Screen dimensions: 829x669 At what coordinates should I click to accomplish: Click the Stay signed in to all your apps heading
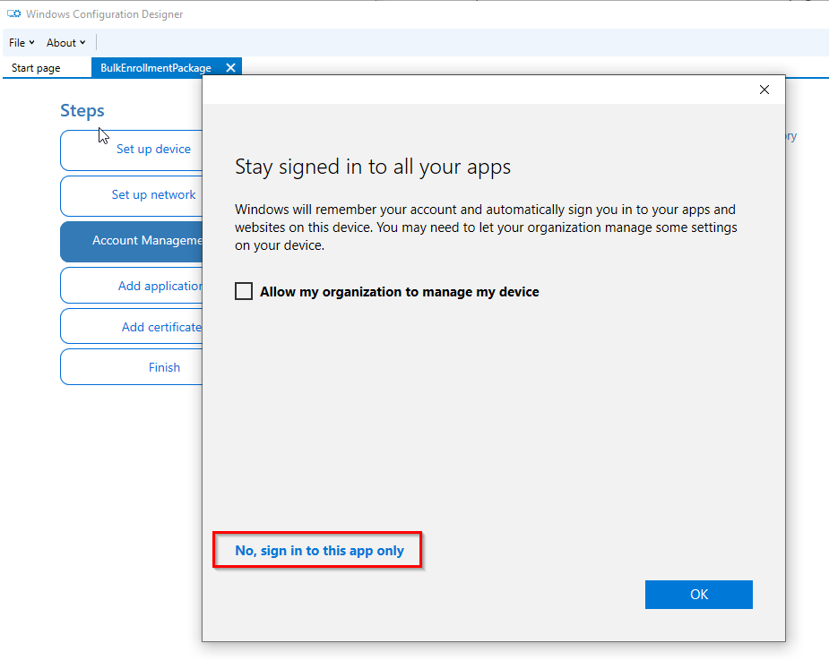point(373,167)
